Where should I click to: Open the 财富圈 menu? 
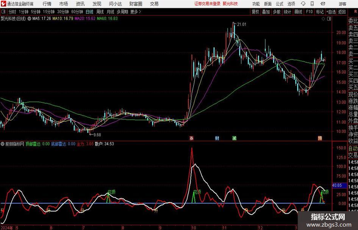[x=136, y=4]
